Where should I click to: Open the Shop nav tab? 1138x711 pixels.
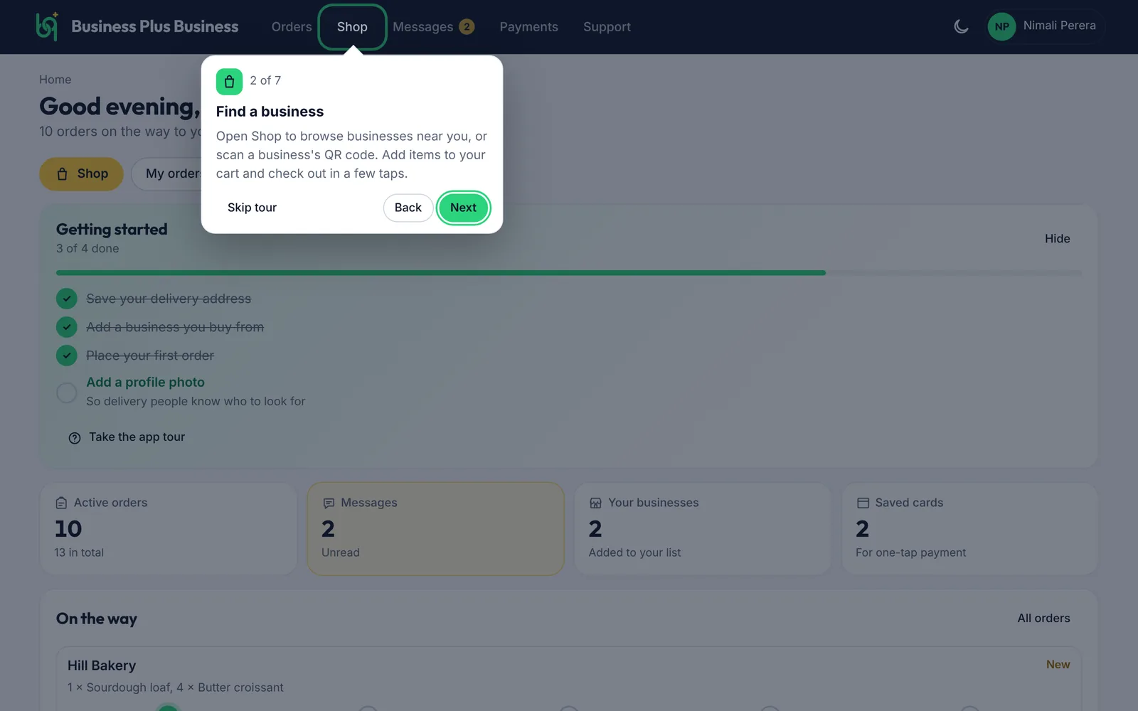(x=352, y=27)
